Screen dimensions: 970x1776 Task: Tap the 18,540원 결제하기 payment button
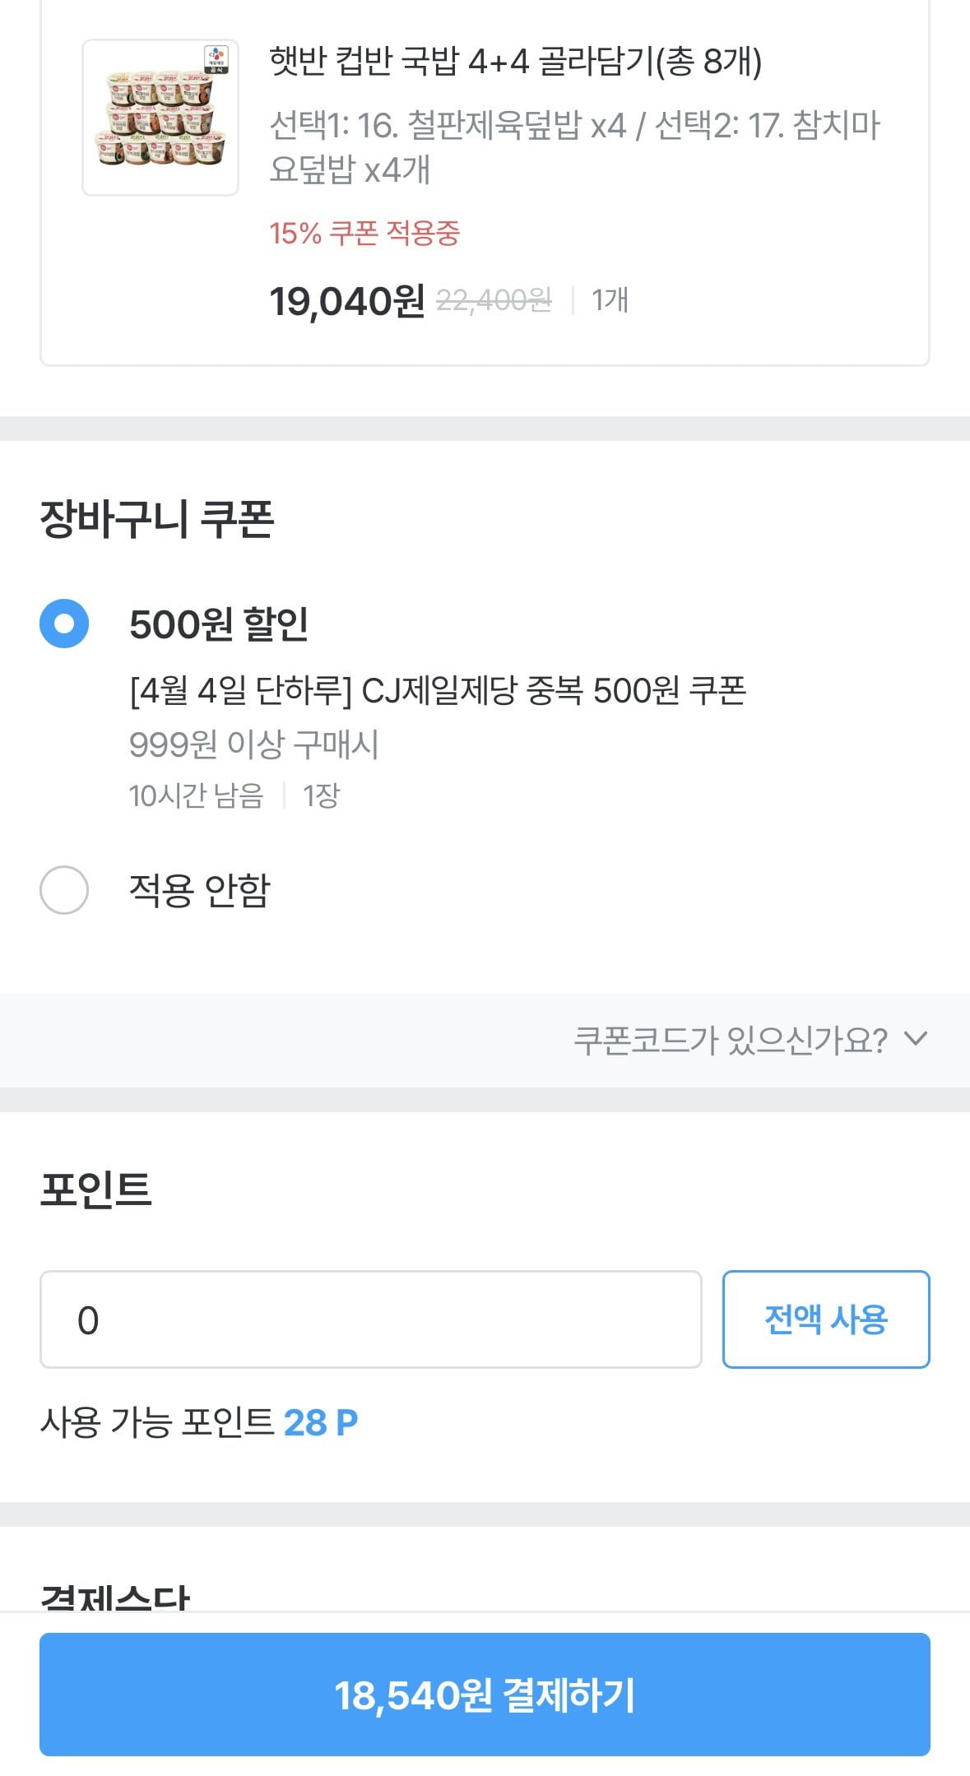tap(485, 1695)
